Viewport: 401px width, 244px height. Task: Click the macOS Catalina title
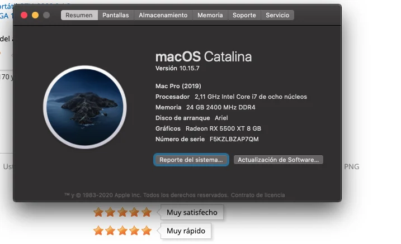[204, 56]
